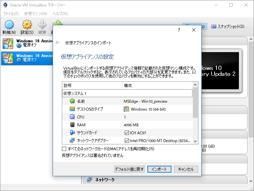
Task: Click Network (ネットワーク) section icon in main window
Action: pos(89,180)
